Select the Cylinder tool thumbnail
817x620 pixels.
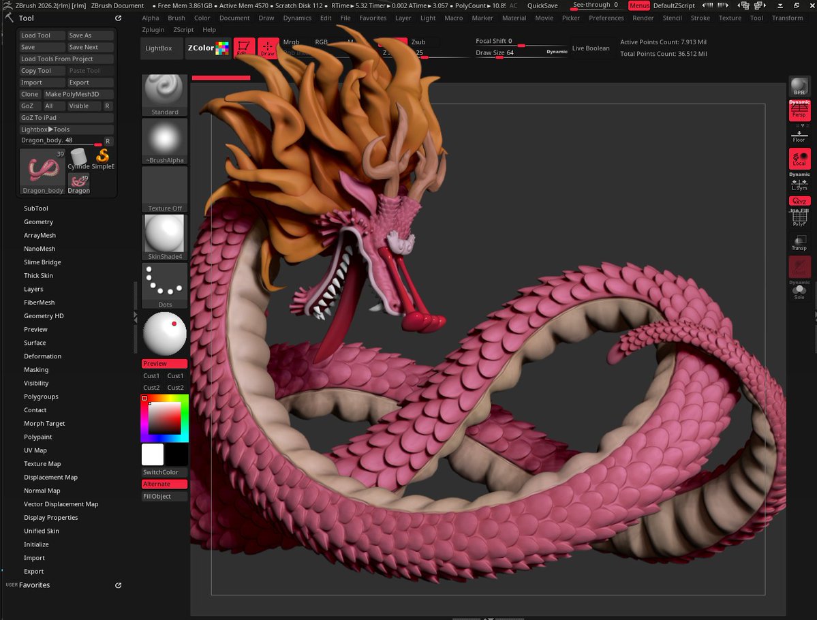point(78,159)
